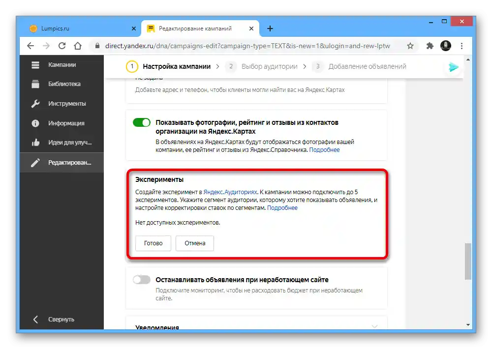492x349 pixels.
Task: Select the Редактирование кампаний browser tab
Action: click(x=200, y=29)
